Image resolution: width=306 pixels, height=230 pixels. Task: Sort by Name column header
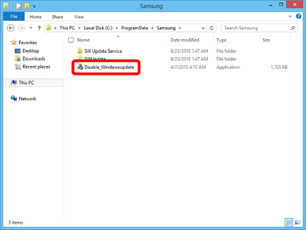(x=84, y=40)
